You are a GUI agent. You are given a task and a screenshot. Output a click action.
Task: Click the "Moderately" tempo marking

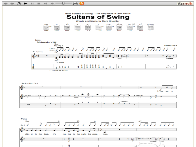pos(43,42)
